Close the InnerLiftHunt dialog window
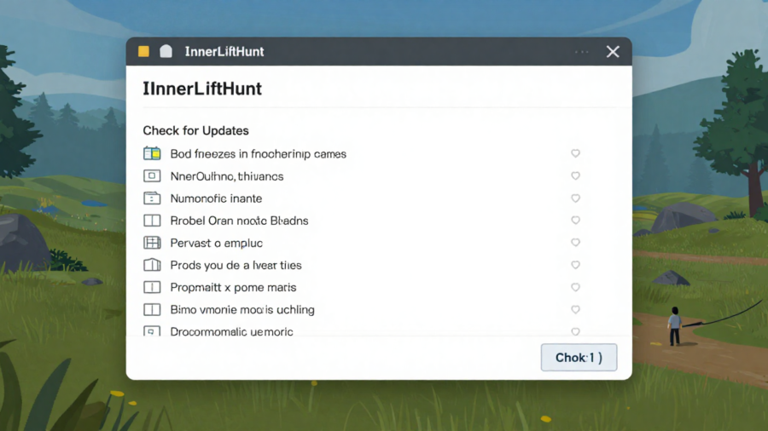The height and width of the screenshot is (431, 768). click(x=613, y=52)
